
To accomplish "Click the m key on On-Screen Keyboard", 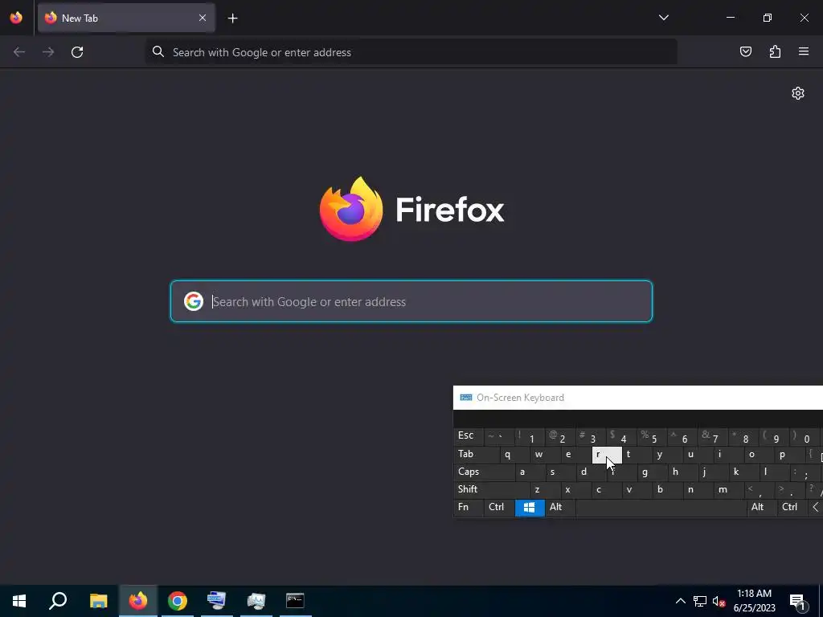I will tap(729, 490).
